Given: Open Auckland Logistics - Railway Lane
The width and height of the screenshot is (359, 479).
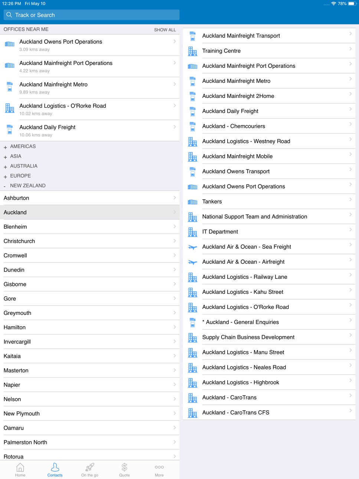Looking at the screenshot, I should [269, 277].
